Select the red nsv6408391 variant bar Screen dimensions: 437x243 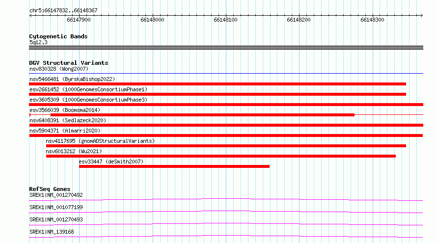pyautogui.click(x=226, y=125)
